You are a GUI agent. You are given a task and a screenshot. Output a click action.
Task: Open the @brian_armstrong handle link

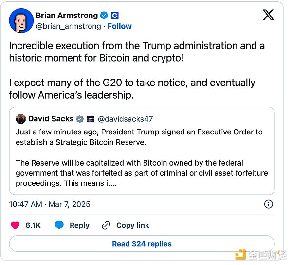pos(68,26)
